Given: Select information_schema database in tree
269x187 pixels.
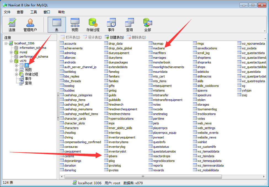Looking at the screenshot, I should 33,48.
